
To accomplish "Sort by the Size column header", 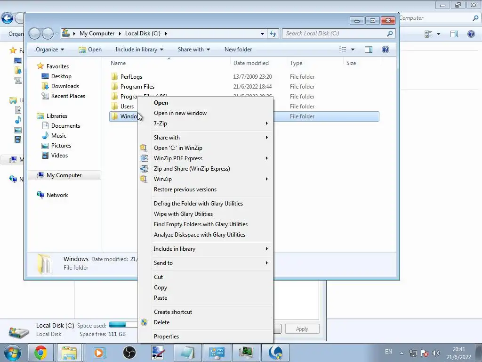I will pyautogui.click(x=362, y=63).
